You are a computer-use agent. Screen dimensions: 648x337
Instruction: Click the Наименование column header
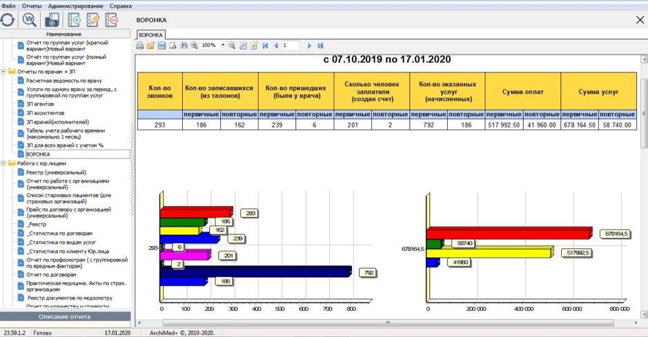[x=65, y=34]
